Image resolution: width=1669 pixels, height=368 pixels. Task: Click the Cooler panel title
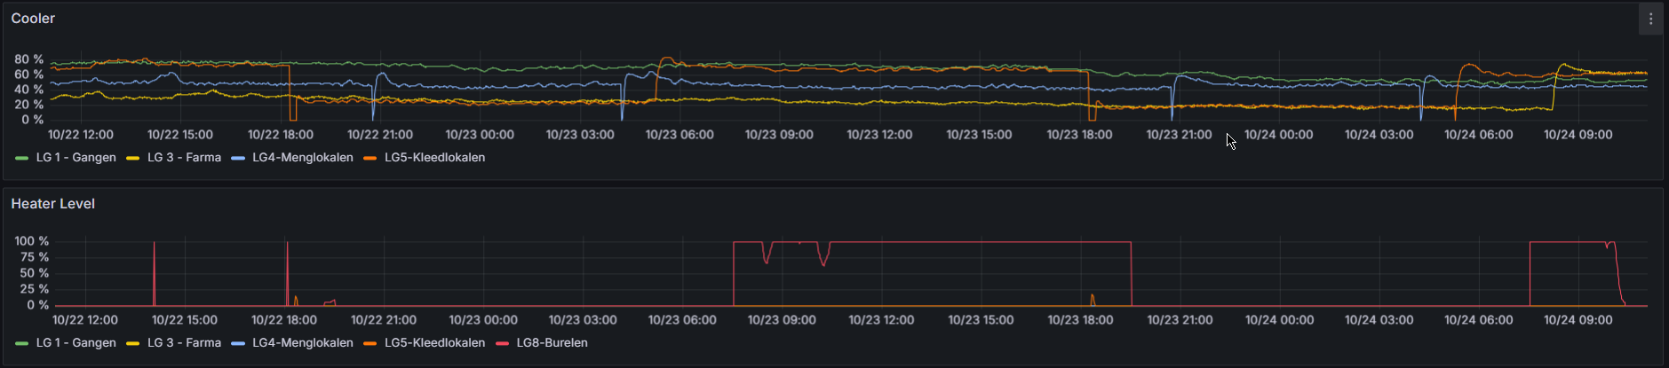[x=33, y=19]
